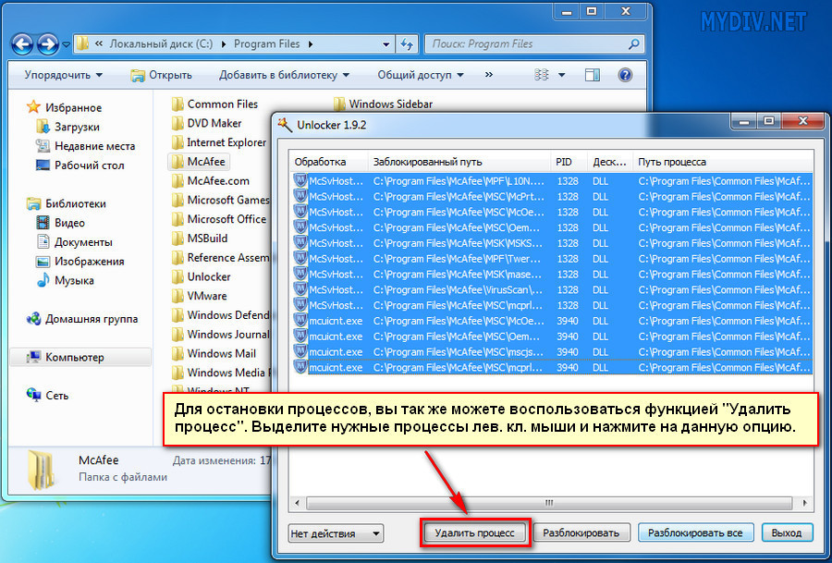Refresh the Program Files address bar
The height and width of the screenshot is (563, 832).
pyautogui.click(x=407, y=44)
